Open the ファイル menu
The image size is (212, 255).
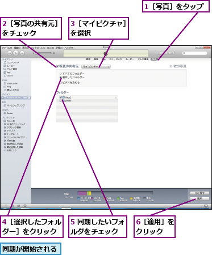[7, 48]
